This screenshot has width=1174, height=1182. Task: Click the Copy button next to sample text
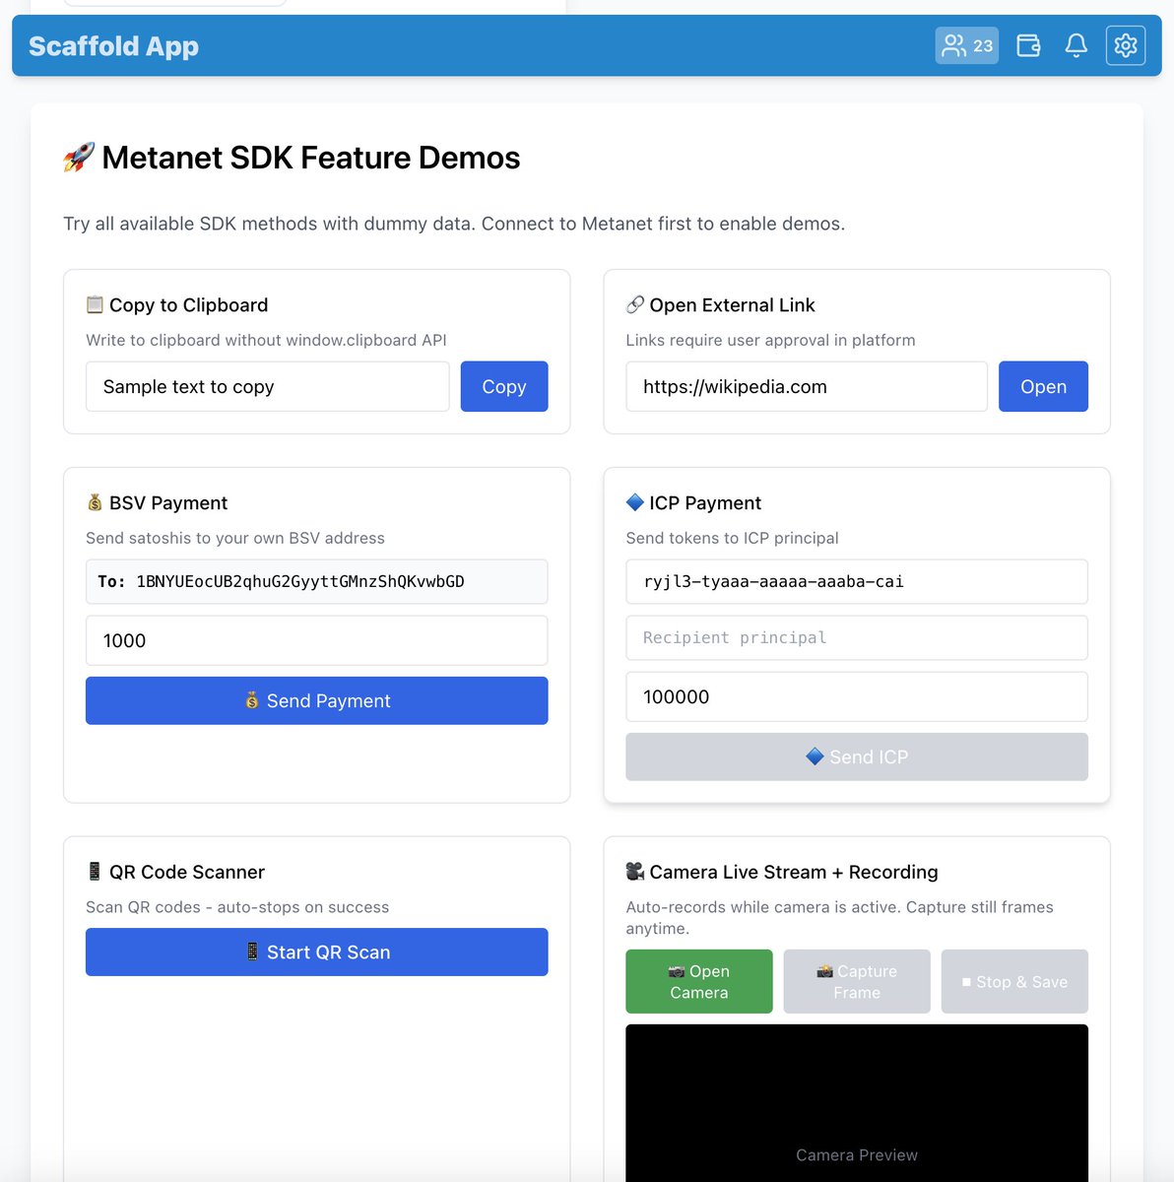tap(503, 386)
